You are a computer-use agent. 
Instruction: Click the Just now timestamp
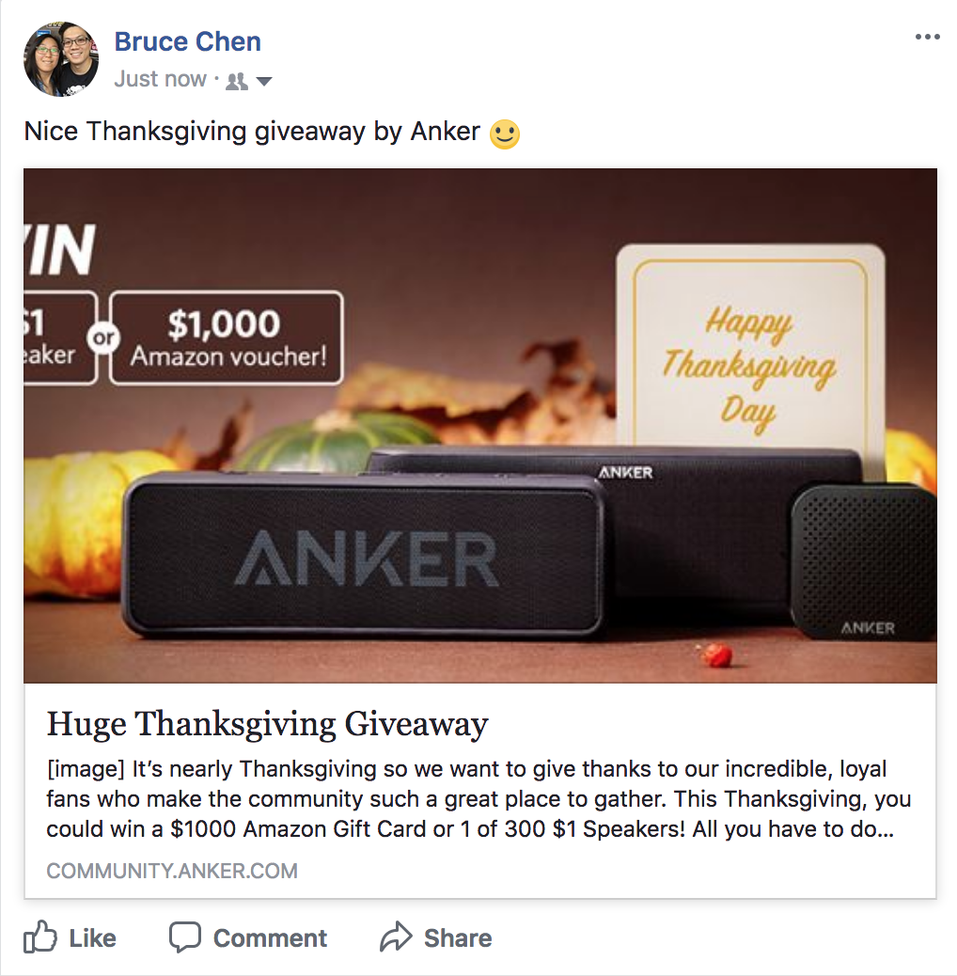[x=160, y=79]
